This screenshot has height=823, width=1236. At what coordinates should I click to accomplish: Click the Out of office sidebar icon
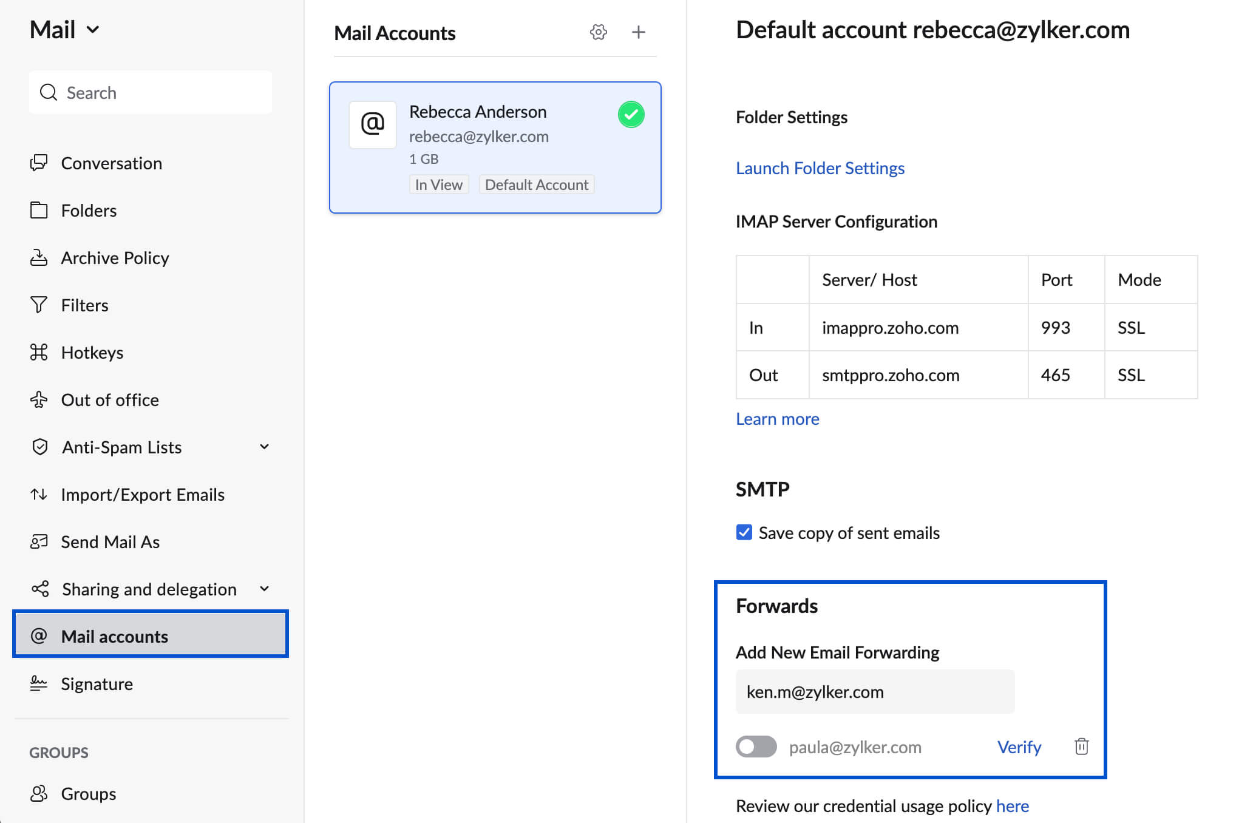(x=38, y=399)
